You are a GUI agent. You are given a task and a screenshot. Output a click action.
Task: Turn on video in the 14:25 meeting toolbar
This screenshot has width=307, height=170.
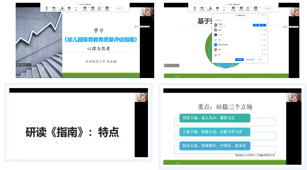54,7
